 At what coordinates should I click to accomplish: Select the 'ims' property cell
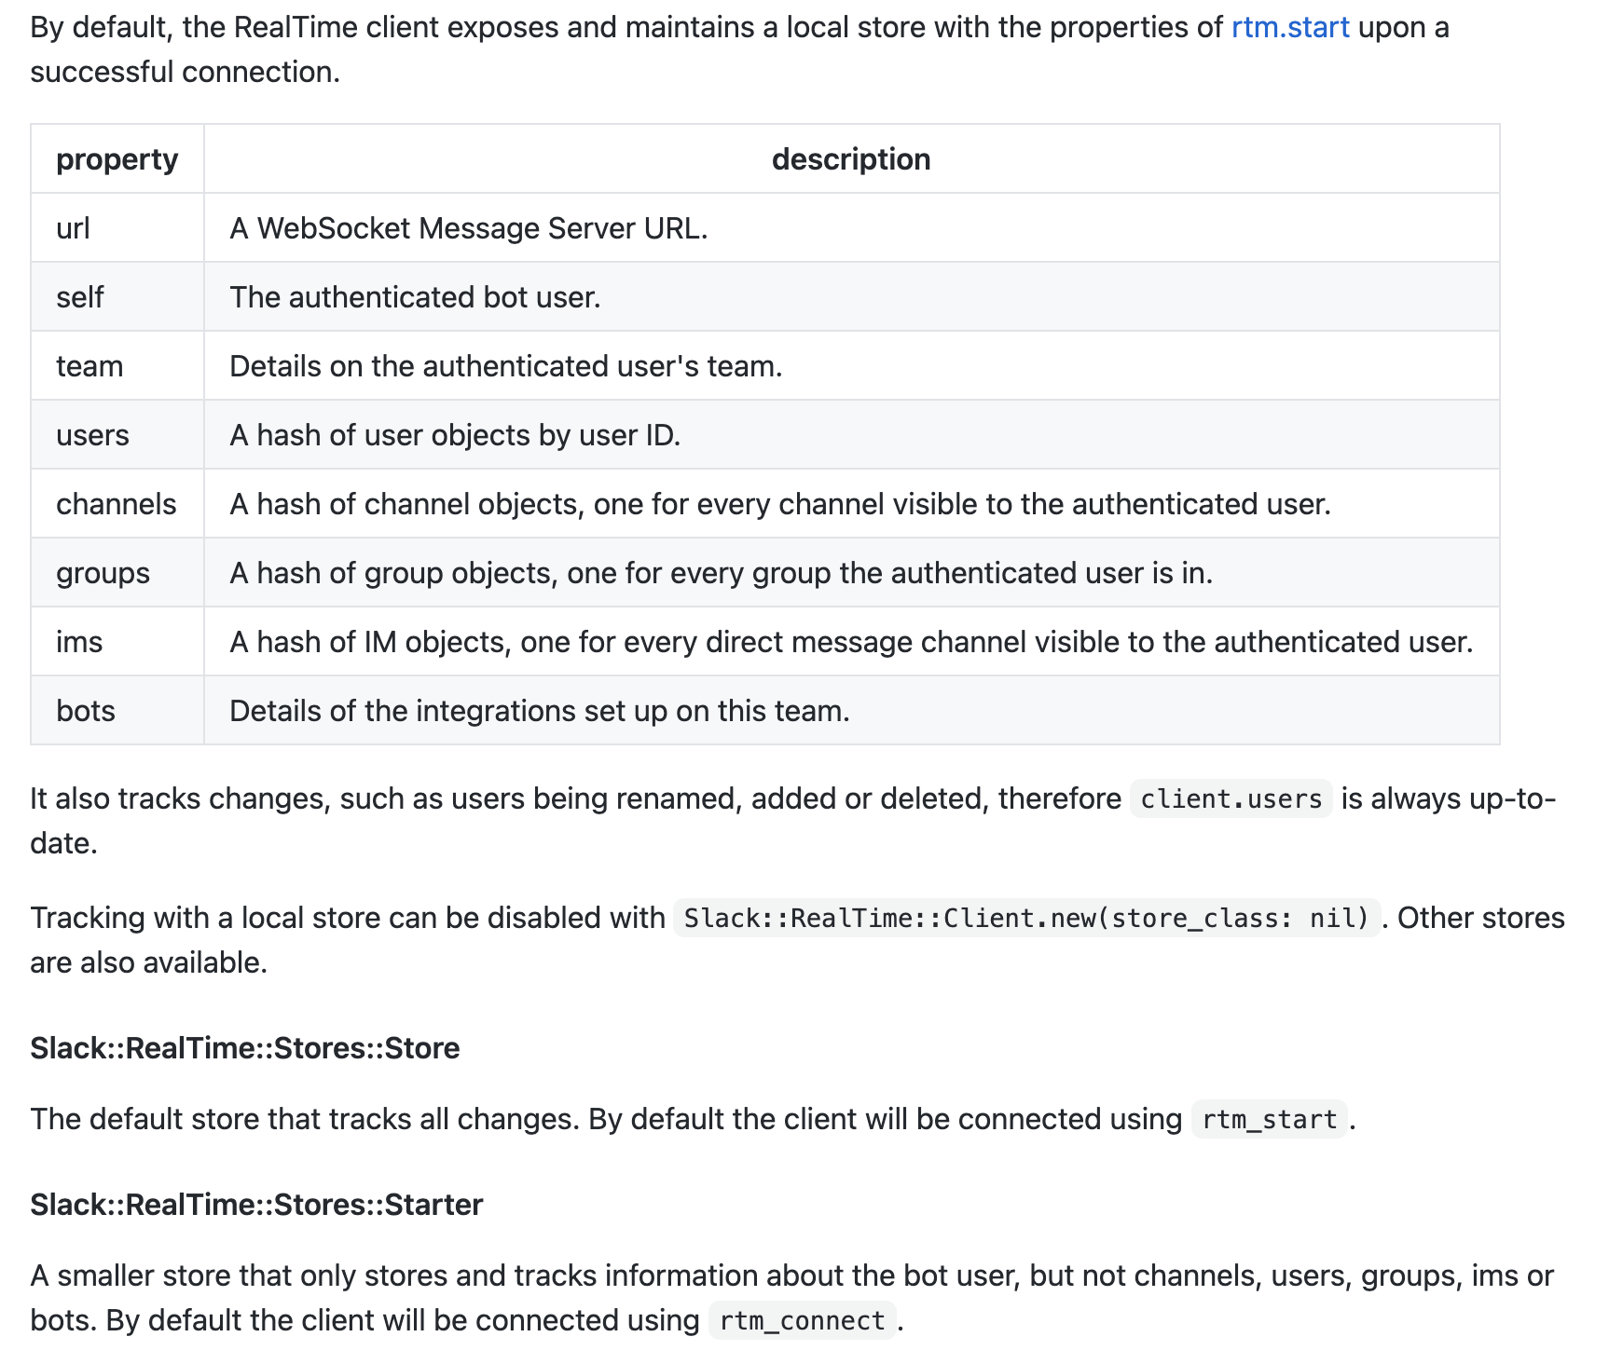point(117,642)
